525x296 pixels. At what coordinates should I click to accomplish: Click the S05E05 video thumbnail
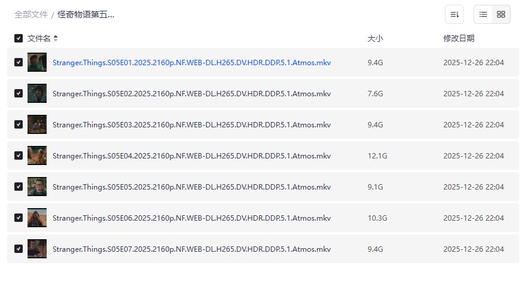[x=37, y=187]
